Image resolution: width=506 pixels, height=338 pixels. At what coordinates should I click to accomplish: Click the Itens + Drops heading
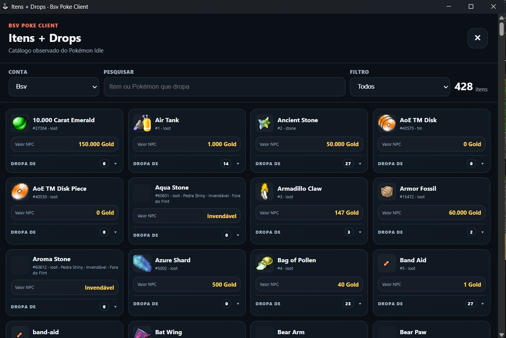click(x=45, y=38)
